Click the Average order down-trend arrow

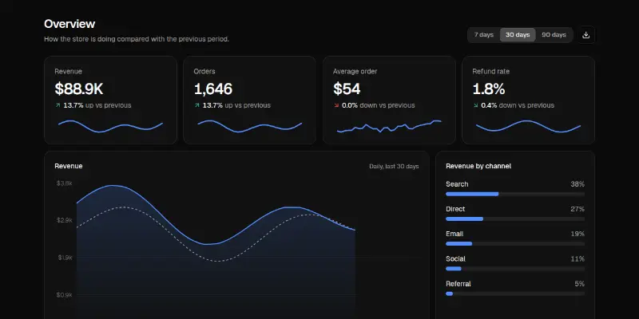(x=336, y=105)
